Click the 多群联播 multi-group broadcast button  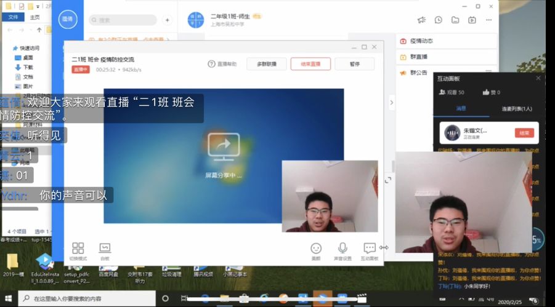267,64
